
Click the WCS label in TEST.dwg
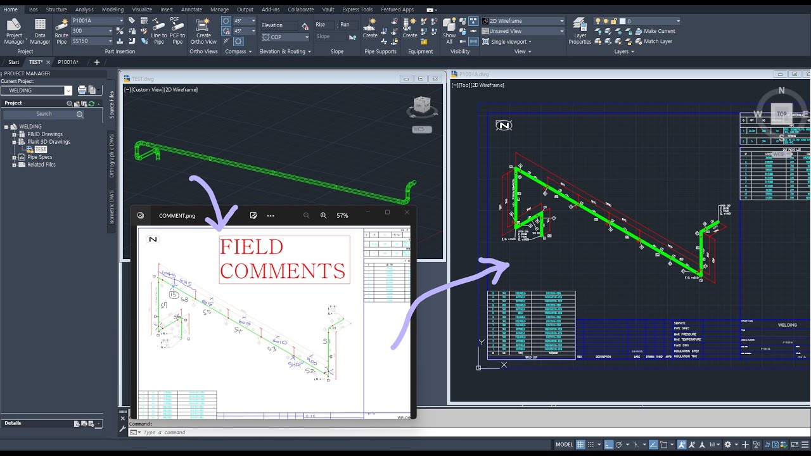[x=421, y=129]
